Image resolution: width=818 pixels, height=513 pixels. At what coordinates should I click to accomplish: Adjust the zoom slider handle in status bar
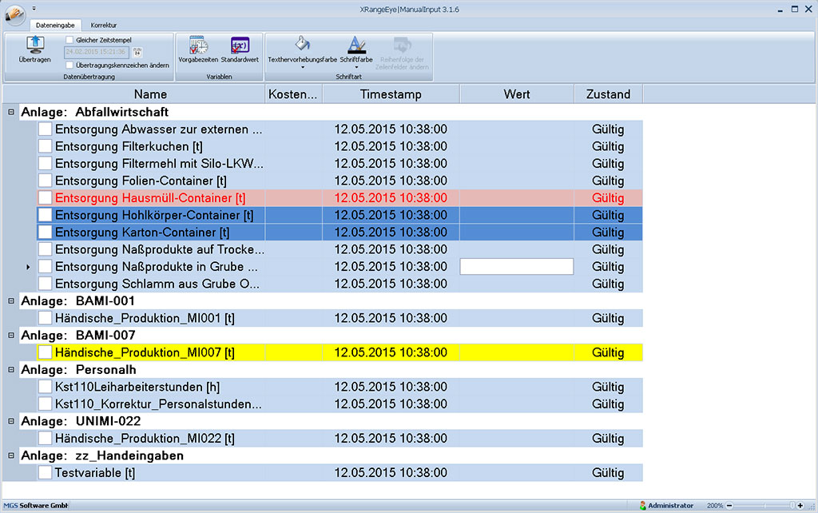(x=792, y=506)
